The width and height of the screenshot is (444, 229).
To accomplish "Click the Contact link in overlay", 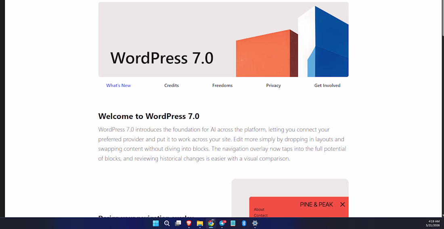I will 260,215.
